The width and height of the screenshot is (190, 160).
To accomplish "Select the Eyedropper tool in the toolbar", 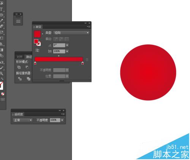I will coord(2,68).
